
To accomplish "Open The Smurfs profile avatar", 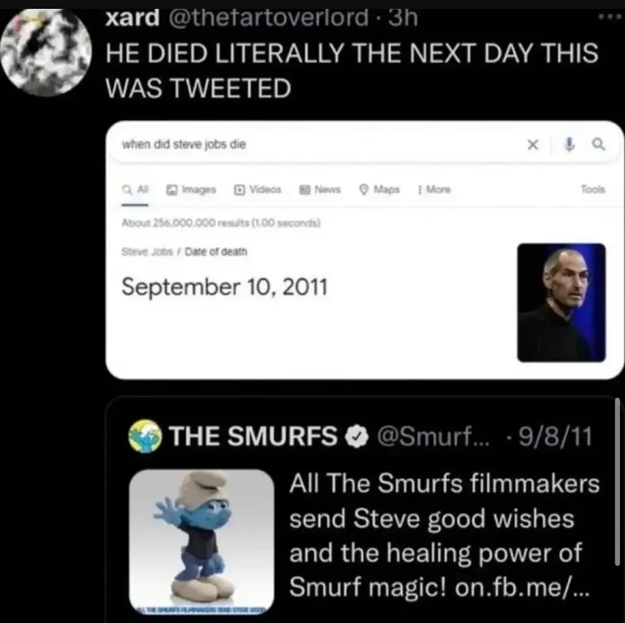I will click(x=145, y=436).
